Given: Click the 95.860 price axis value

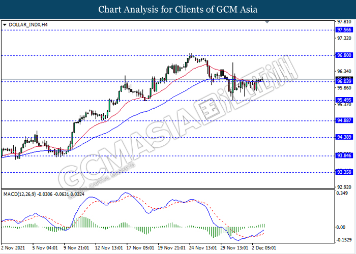Looking at the screenshot, I should [344, 88].
